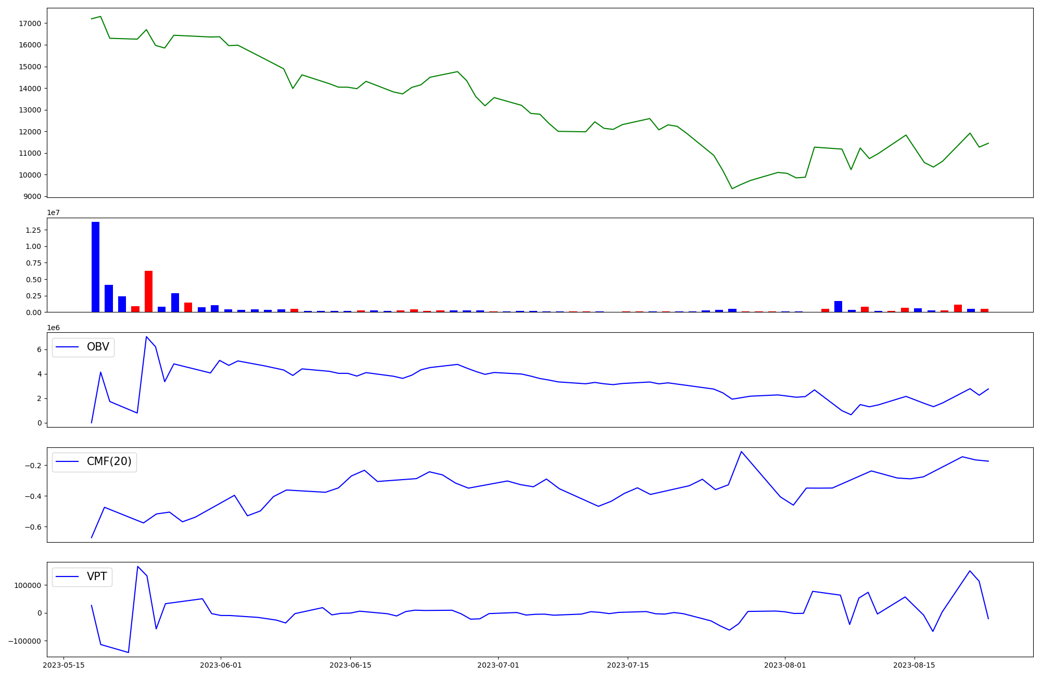Click the tallest blue volume bar
This screenshot has height=677, width=1041.
[95, 267]
